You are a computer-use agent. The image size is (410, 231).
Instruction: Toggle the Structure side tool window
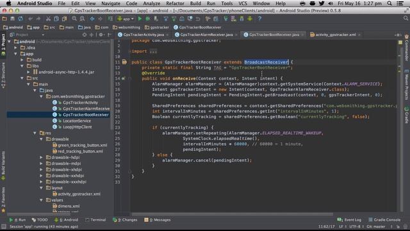(x=3, y=76)
